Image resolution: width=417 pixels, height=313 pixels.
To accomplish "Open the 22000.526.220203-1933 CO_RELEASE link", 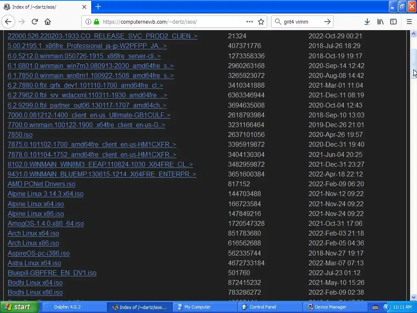I will tap(103, 36).
